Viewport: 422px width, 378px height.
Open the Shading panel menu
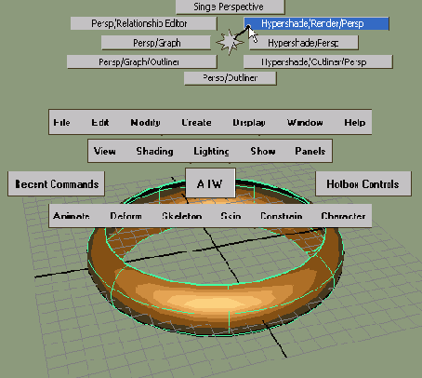pyautogui.click(x=154, y=152)
